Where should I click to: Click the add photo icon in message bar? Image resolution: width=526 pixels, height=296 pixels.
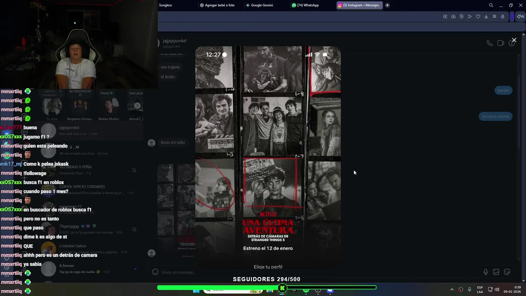tap(496, 272)
